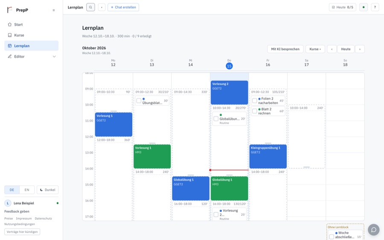Collapse sidebar with the hamburger icon

point(54,10)
